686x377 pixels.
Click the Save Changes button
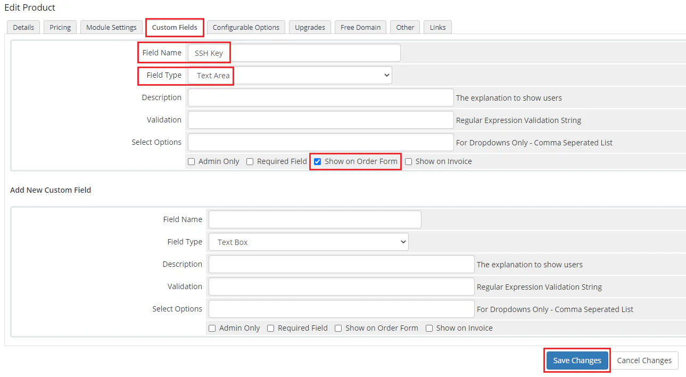click(577, 360)
